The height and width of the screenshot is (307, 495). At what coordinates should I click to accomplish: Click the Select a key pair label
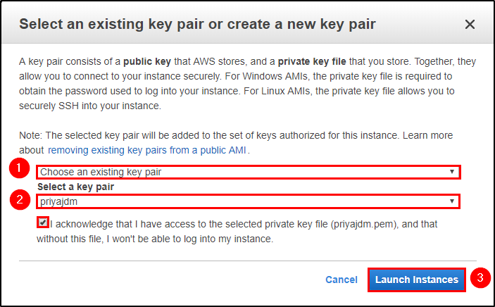pyautogui.click(x=75, y=187)
